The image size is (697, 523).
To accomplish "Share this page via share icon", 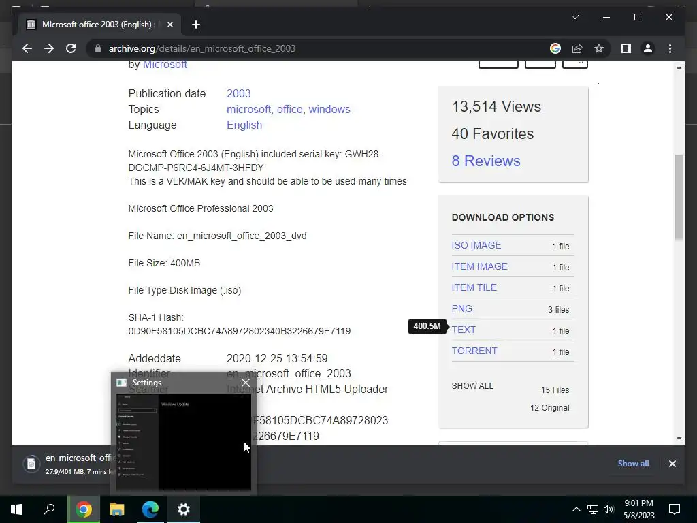I will (x=577, y=48).
